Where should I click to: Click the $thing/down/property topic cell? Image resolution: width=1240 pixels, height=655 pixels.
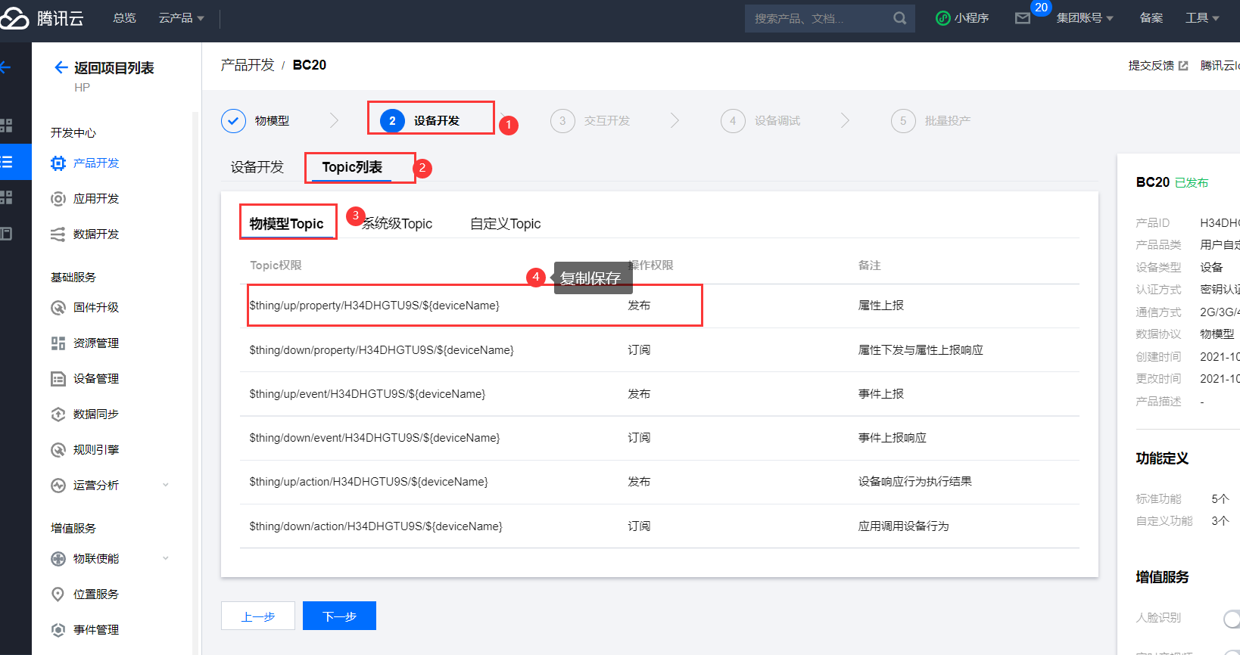pyautogui.click(x=382, y=350)
